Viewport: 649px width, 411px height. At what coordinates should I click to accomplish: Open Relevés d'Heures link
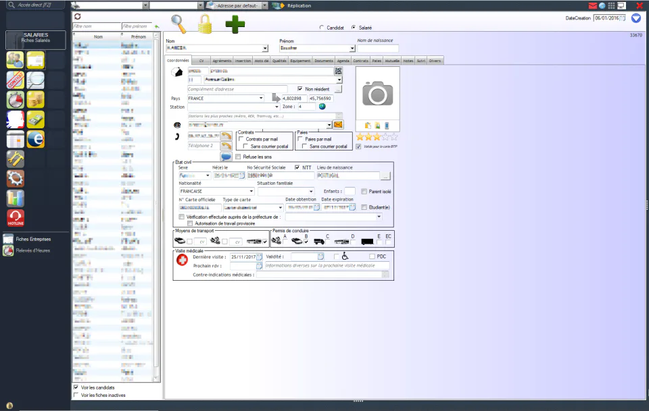[x=32, y=250]
